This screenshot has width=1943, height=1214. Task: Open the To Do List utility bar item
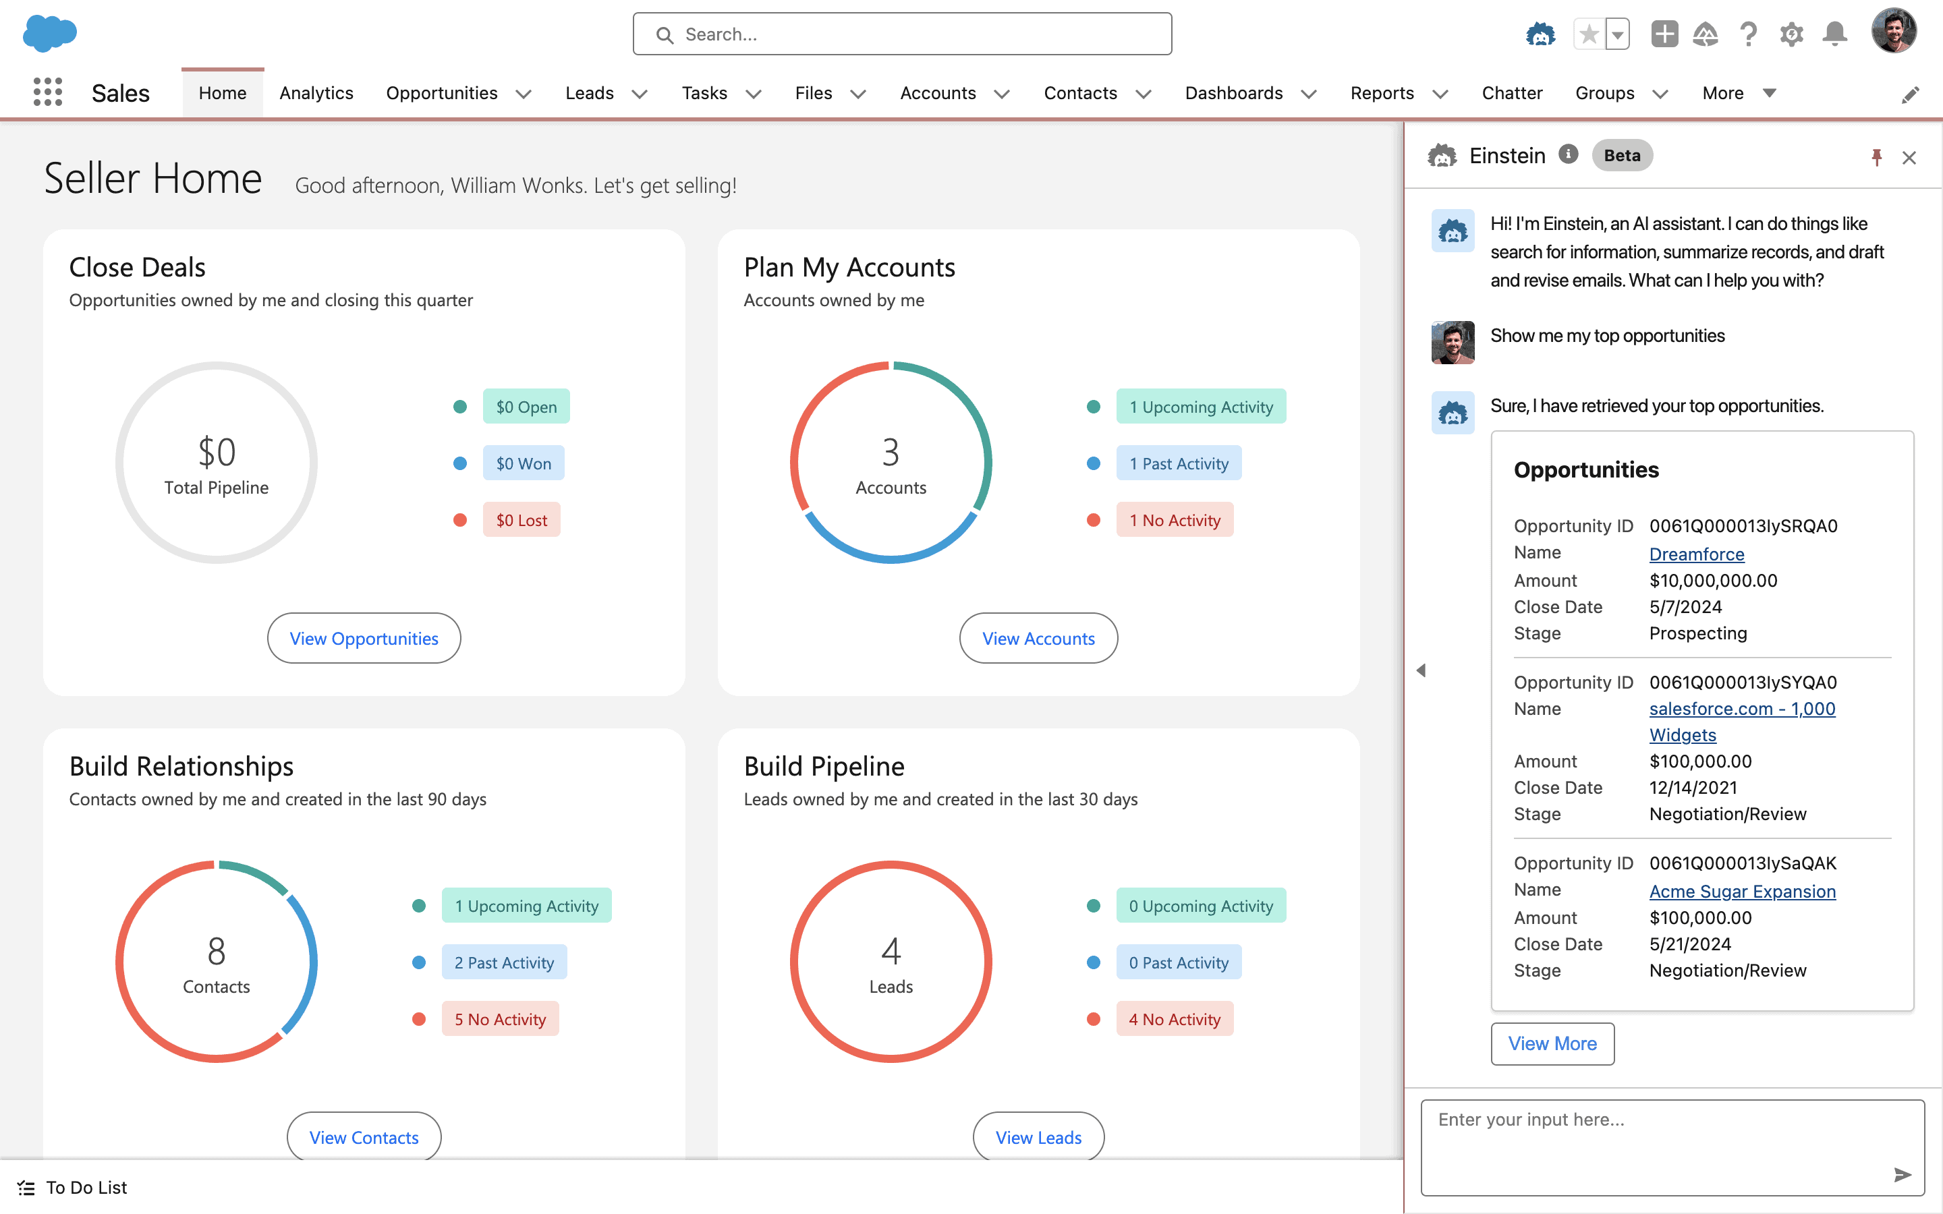tap(72, 1188)
